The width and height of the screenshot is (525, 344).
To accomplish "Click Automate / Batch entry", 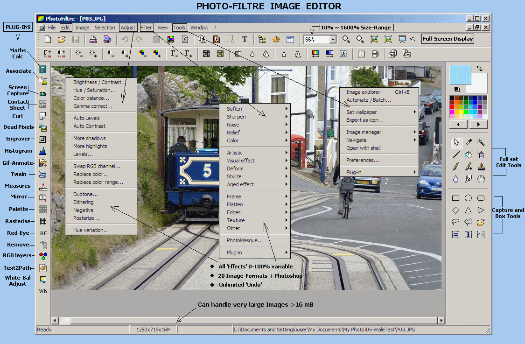I will click(x=379, y=100).
